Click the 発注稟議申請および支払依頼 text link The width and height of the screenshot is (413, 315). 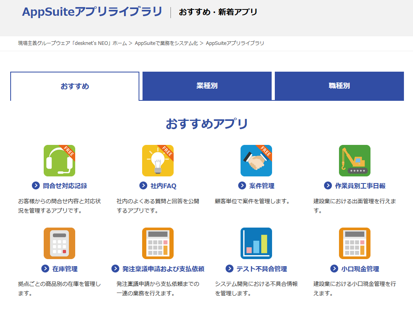pos(163,269)
